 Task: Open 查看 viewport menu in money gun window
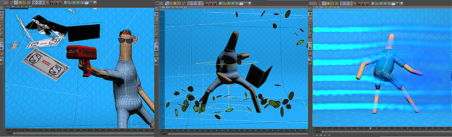point(8,6)
